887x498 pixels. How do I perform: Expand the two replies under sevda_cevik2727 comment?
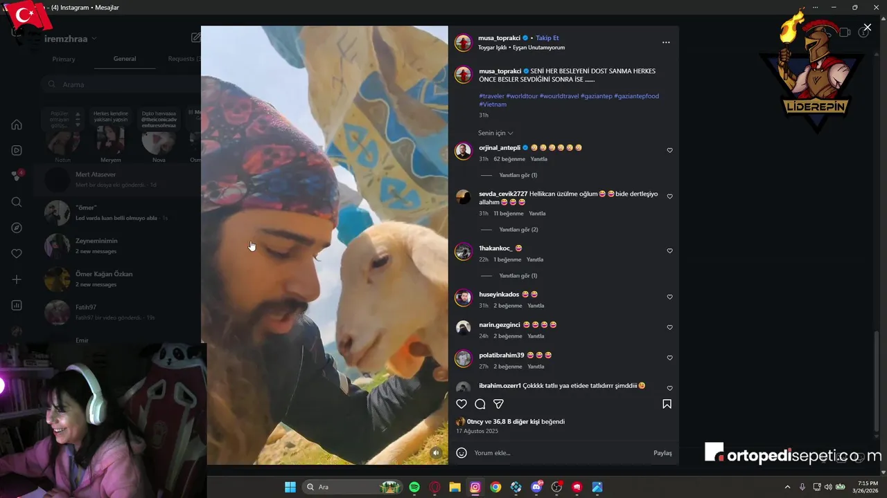[518, 230]
